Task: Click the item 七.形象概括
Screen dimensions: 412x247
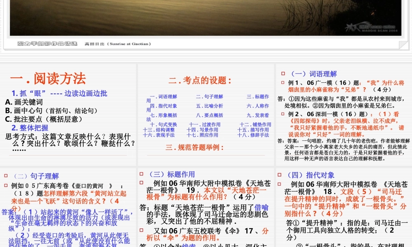Action: click(164, 115)
